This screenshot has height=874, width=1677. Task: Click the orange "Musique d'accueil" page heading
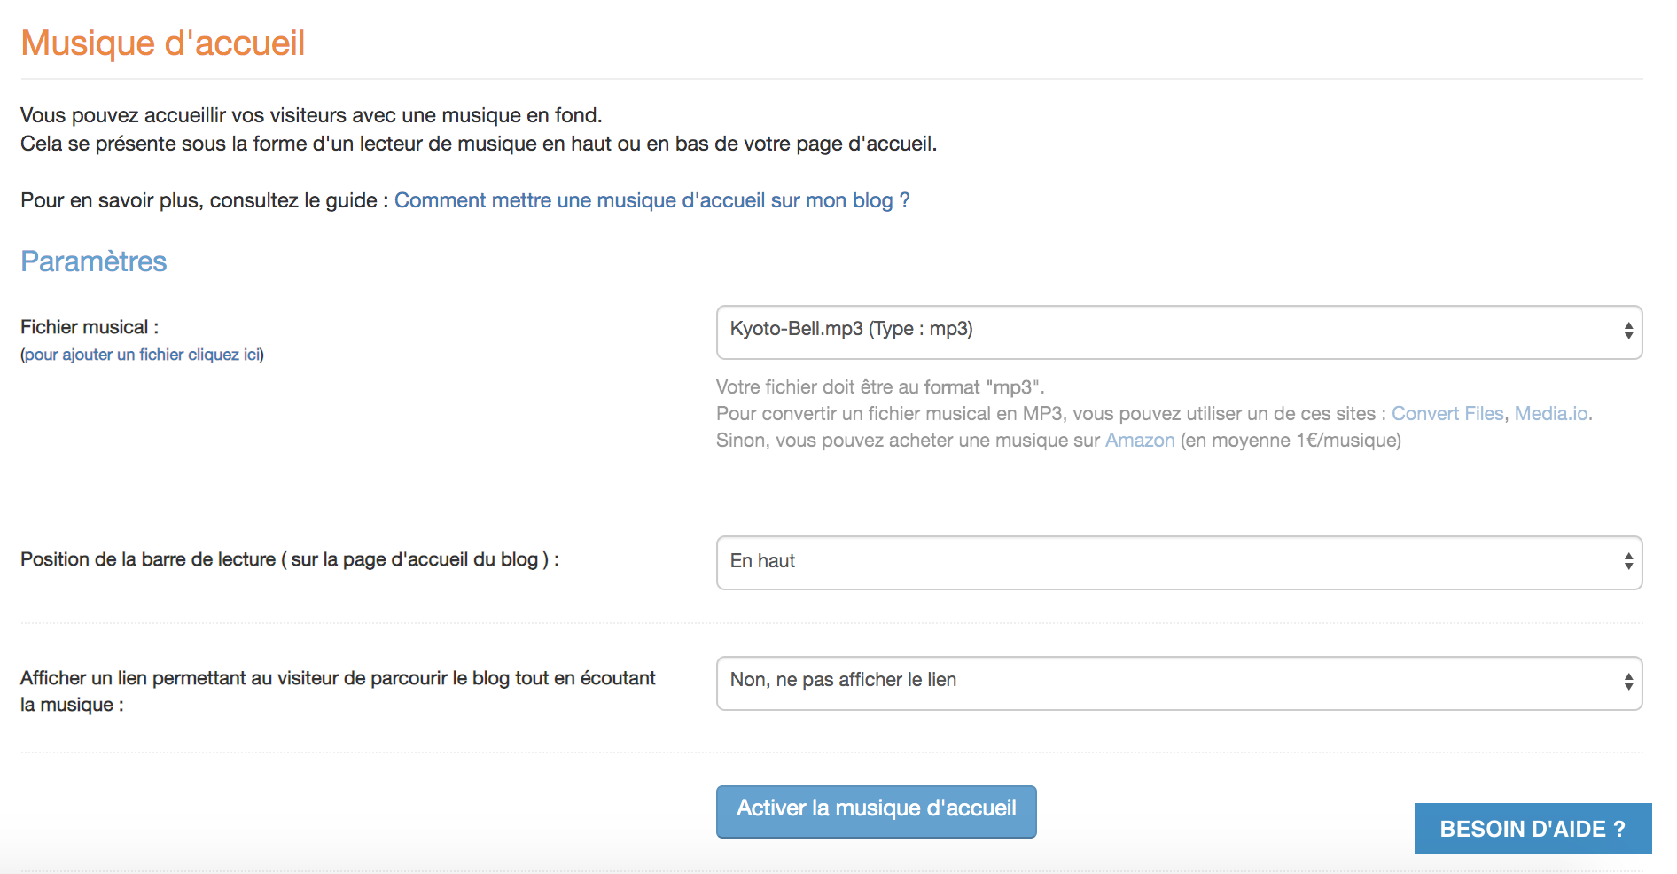click(x=163, y=43)
